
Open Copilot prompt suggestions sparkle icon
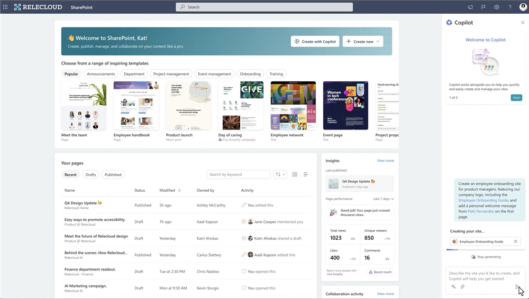point(453,286)
